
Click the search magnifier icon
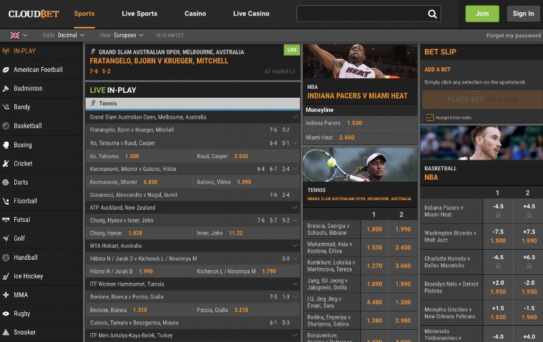tap(432, 14)
